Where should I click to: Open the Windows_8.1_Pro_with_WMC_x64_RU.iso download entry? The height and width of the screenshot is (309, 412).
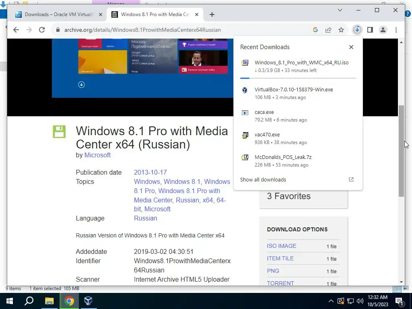coord(298,66)
